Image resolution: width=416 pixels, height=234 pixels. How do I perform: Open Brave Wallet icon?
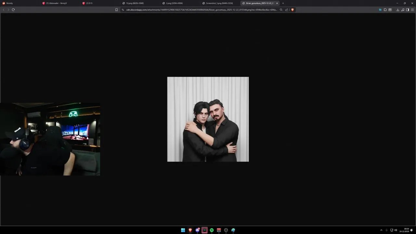pos(390,10)
